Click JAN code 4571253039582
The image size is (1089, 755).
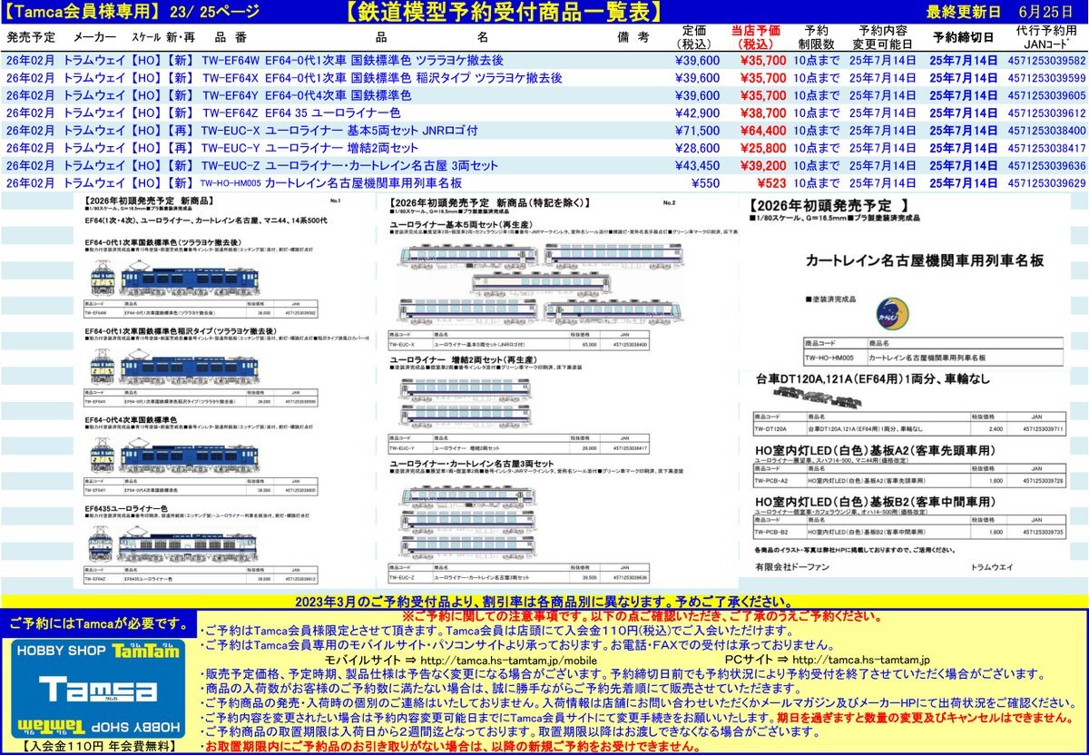[1046, 61]
